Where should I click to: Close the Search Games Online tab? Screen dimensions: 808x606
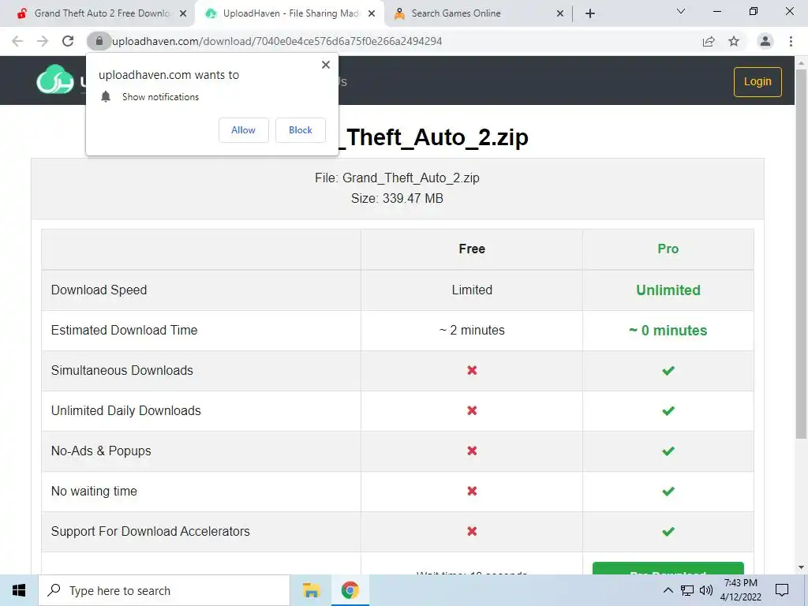560,13
